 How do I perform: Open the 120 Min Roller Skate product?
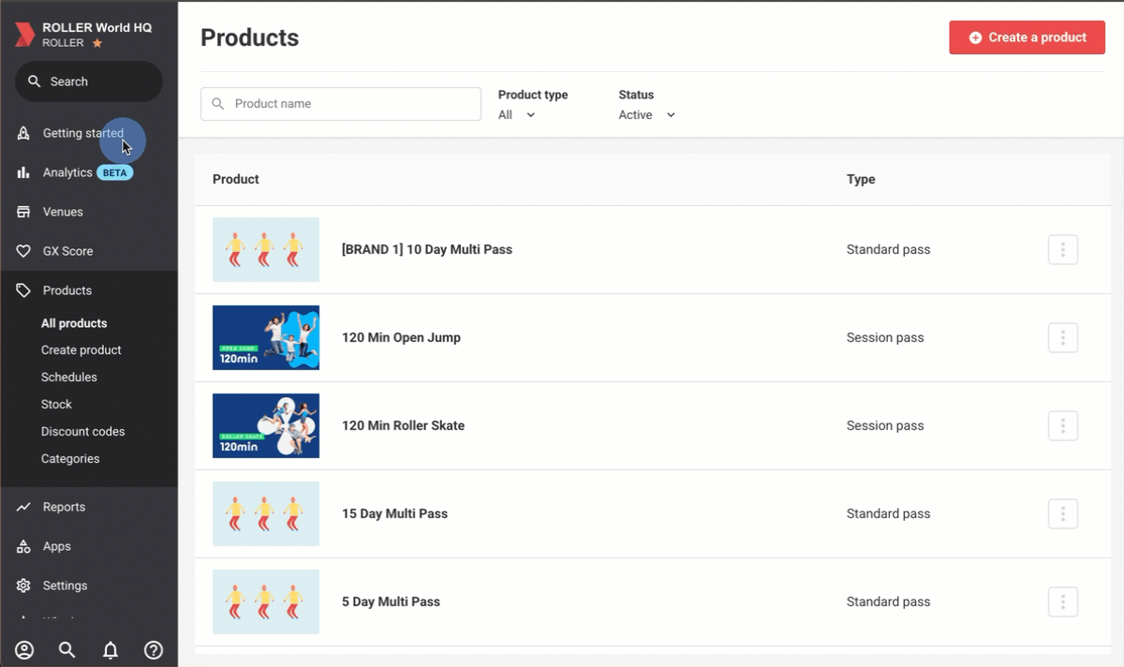[x=403, y=426]
